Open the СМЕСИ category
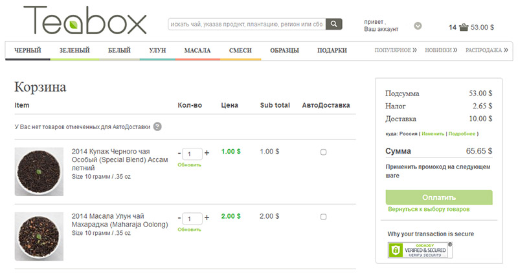The height and width of the screenshot is (273, 518). (x=240, y=50)
